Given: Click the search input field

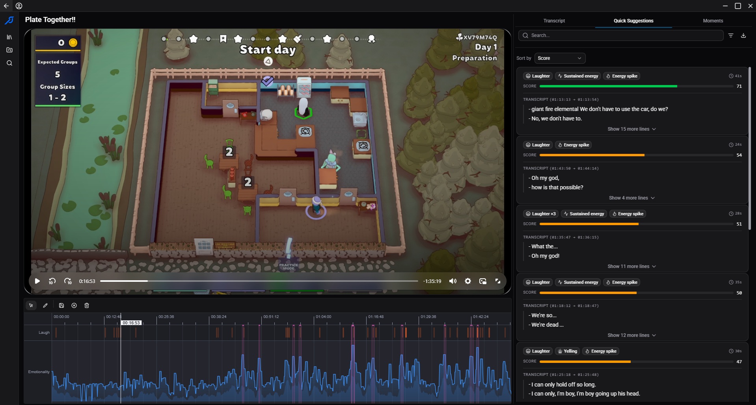Looking at the screenshot, I should [x=621, y=35].
